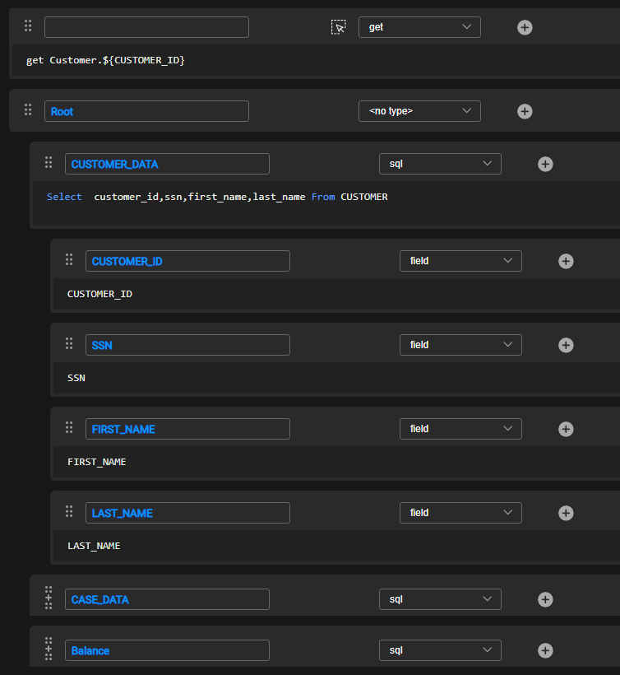Open the Balance sql type dropdown
This screenshot has width=620, height=675.
pyautogui.click(x=440, y=650)
